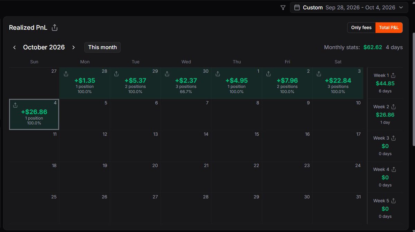Select the +$22.84 Saturday cell
The image size is (415, 232).
click(x=338, y=83)
